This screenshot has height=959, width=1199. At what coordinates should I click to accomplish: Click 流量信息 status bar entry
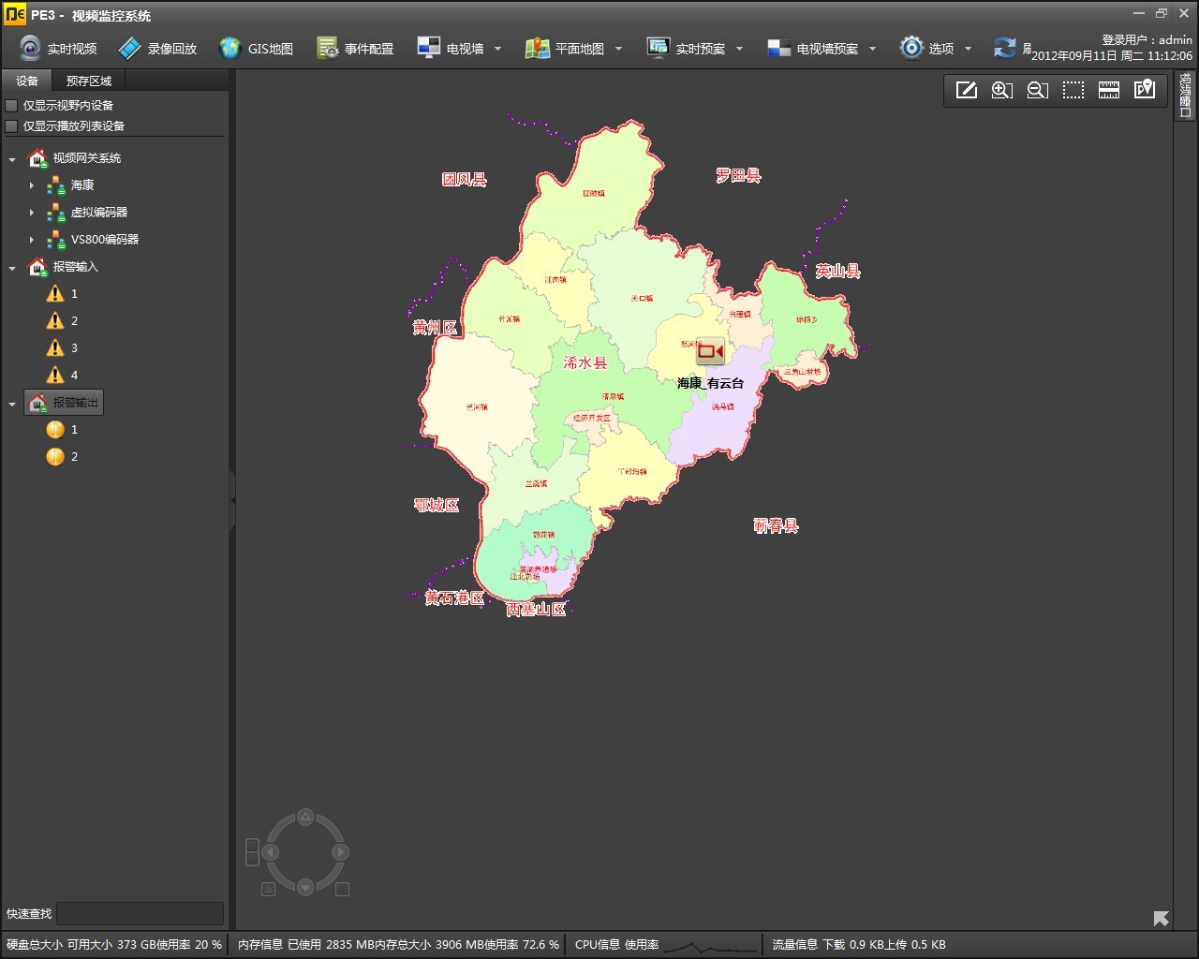tap(859, 945)
